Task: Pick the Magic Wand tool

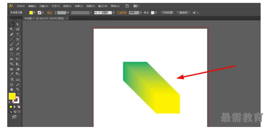Action: point(11,29)
